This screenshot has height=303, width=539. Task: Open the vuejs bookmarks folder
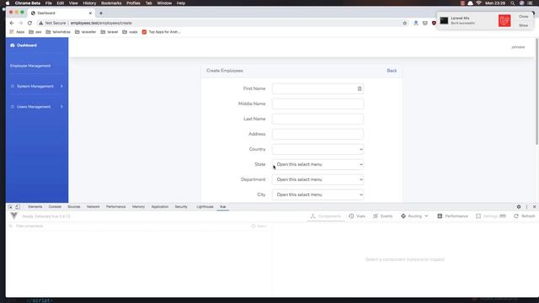tap(130, 32)
